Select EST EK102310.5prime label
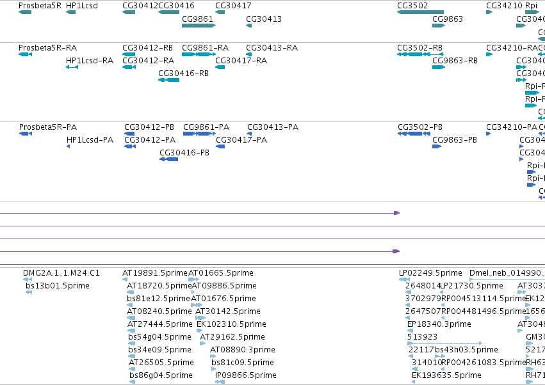 (231, 324)
